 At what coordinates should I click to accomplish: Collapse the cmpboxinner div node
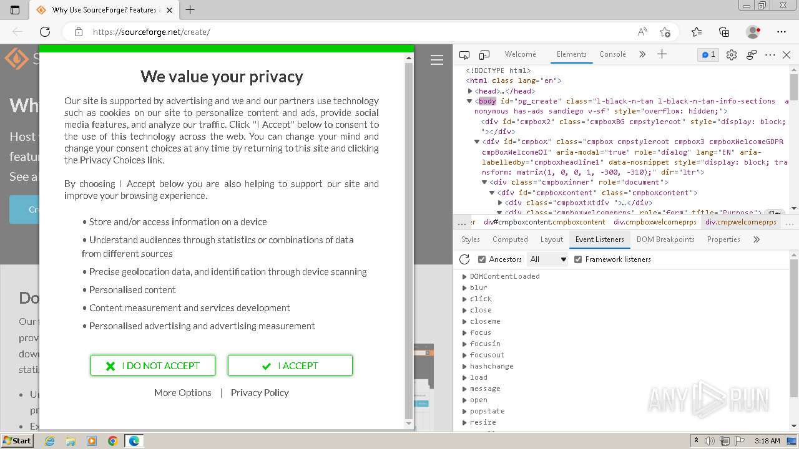(484, 182)
